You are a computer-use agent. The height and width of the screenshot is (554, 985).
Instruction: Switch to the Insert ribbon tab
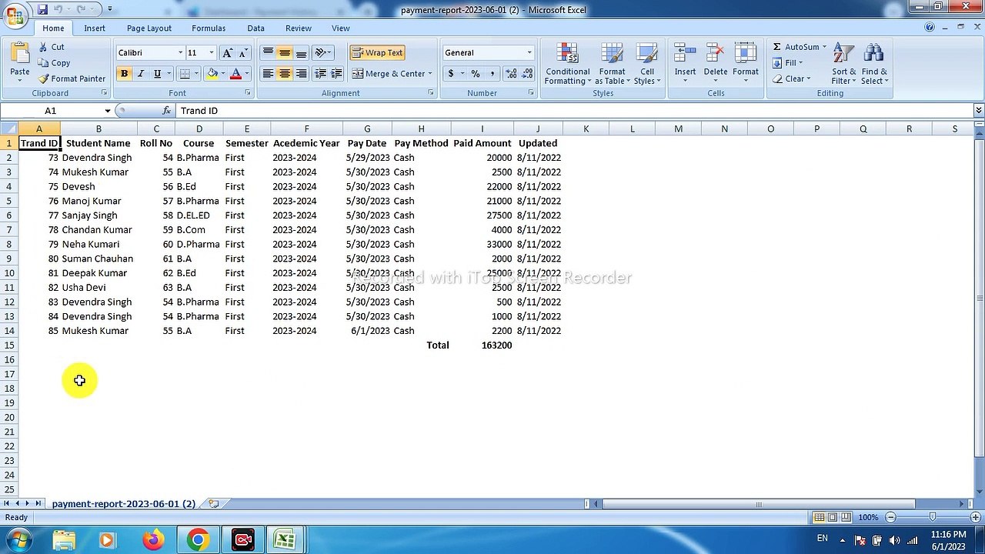point(95,28)
